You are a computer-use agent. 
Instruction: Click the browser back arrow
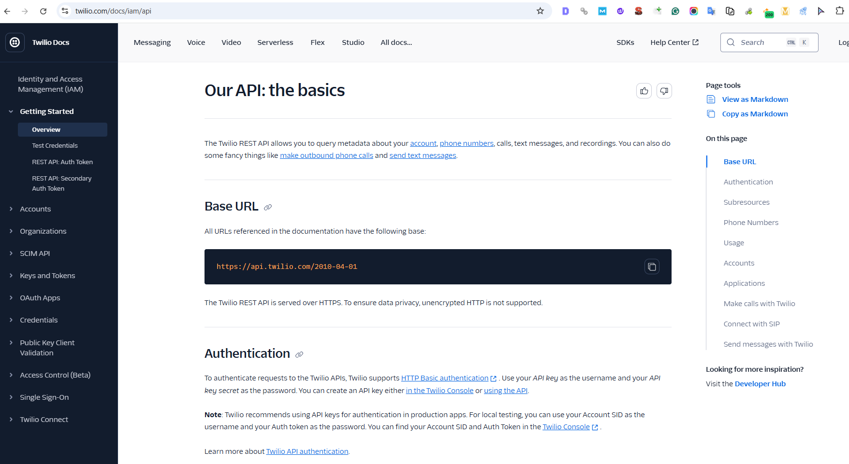[7, 11]
